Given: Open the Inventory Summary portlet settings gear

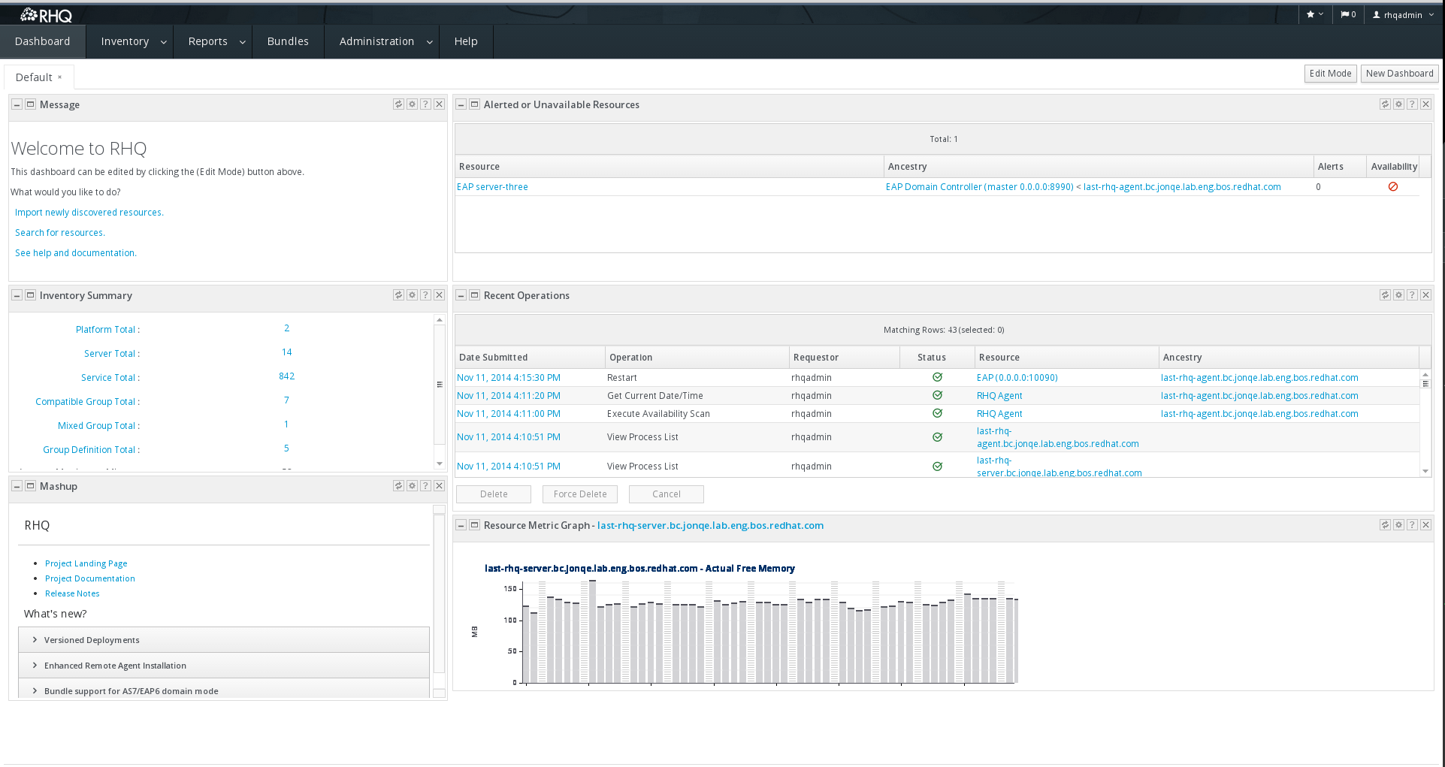Looking at the screenshot, I should pyautogui.click(x=412, y=295).
